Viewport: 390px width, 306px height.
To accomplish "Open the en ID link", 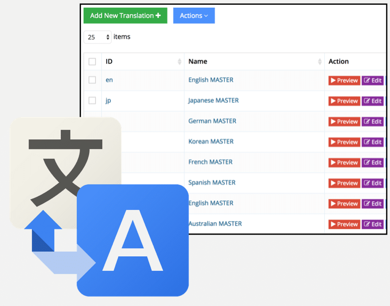I will click(x=109, y=80).
